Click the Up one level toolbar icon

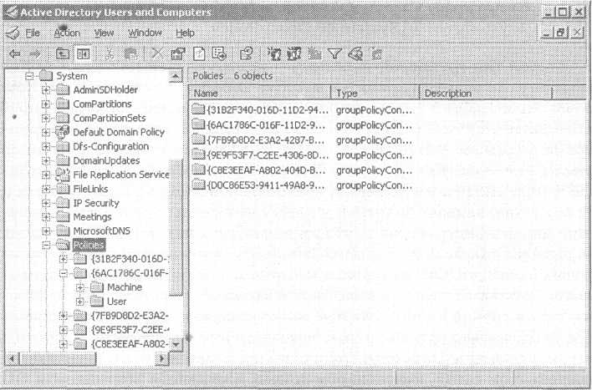(63, 54)
